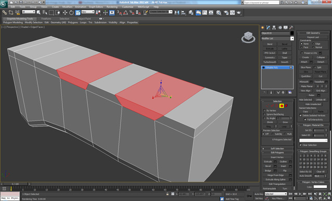Activate the Select and Move tool

click(x=65, y=12)
